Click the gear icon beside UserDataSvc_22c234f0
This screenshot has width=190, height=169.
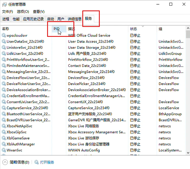pyautogui.click(x=4, y=41)
